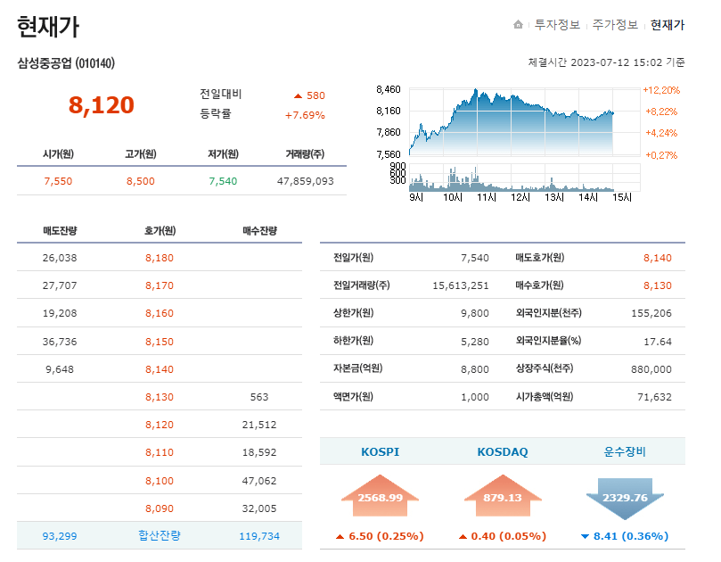This screenshot has width=721, height=562.
Task: Click the 운수장비 down-arrow graphic 2329.76
Action: tap(625, 499)
